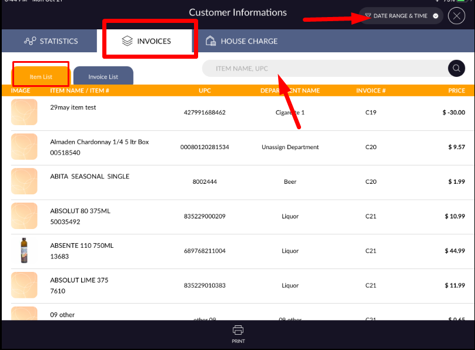Image resolution: width=475 pixels, height=350 pixels.
Task: Click the Statistics graph icon
Action: pos(30,41)
